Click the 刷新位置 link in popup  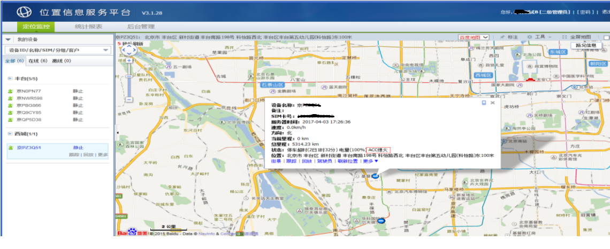[x=348, y=161]
